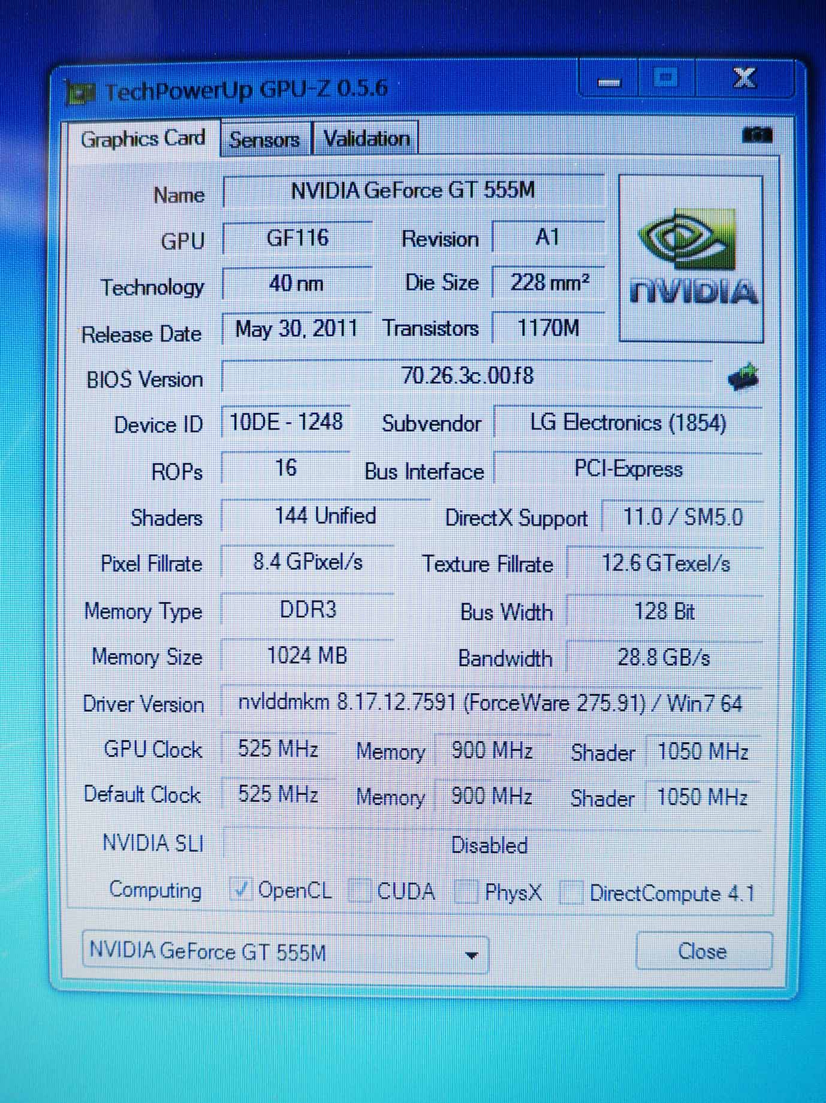Click the NVIDIA logo image
Viewport: 826px width, 1103px height.
(x=691, y=258)
